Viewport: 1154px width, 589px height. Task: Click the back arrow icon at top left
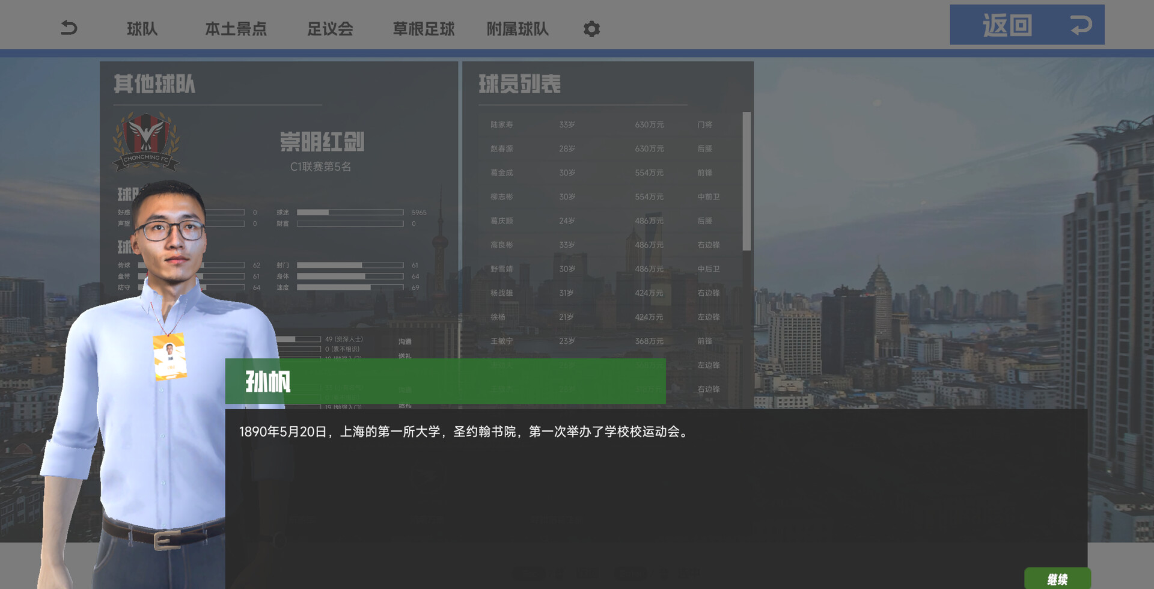pos(68,27)
